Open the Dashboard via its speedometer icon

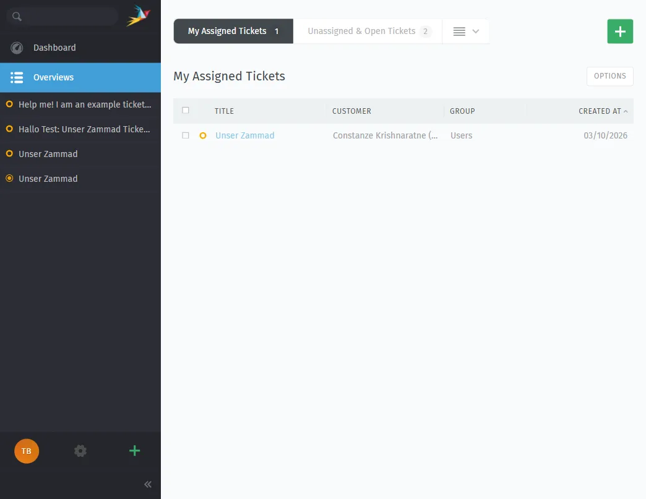pos(17,48)
